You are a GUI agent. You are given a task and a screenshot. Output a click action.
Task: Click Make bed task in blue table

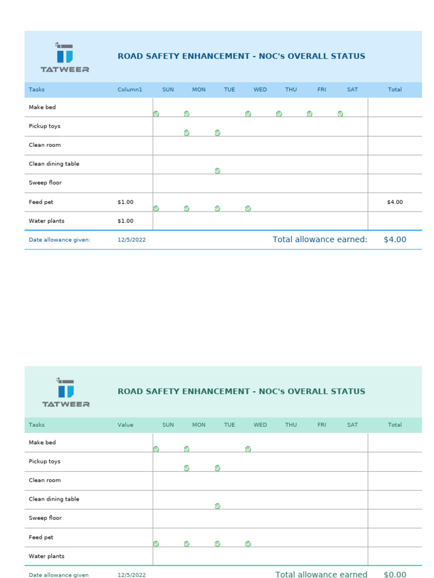(42, 107)
